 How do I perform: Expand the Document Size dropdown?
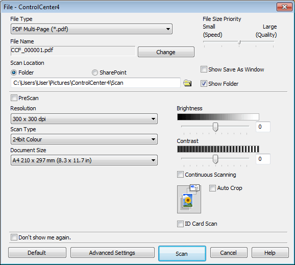pos(84,160)
